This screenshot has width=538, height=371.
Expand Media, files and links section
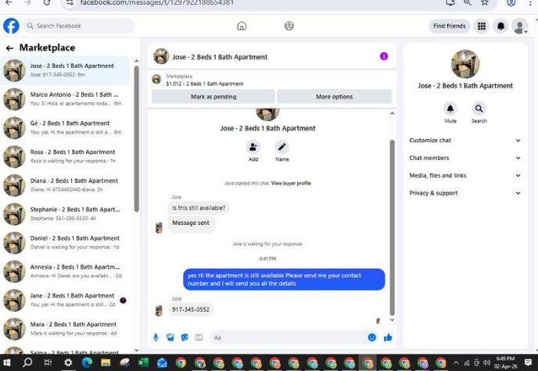tap(465, 176)
